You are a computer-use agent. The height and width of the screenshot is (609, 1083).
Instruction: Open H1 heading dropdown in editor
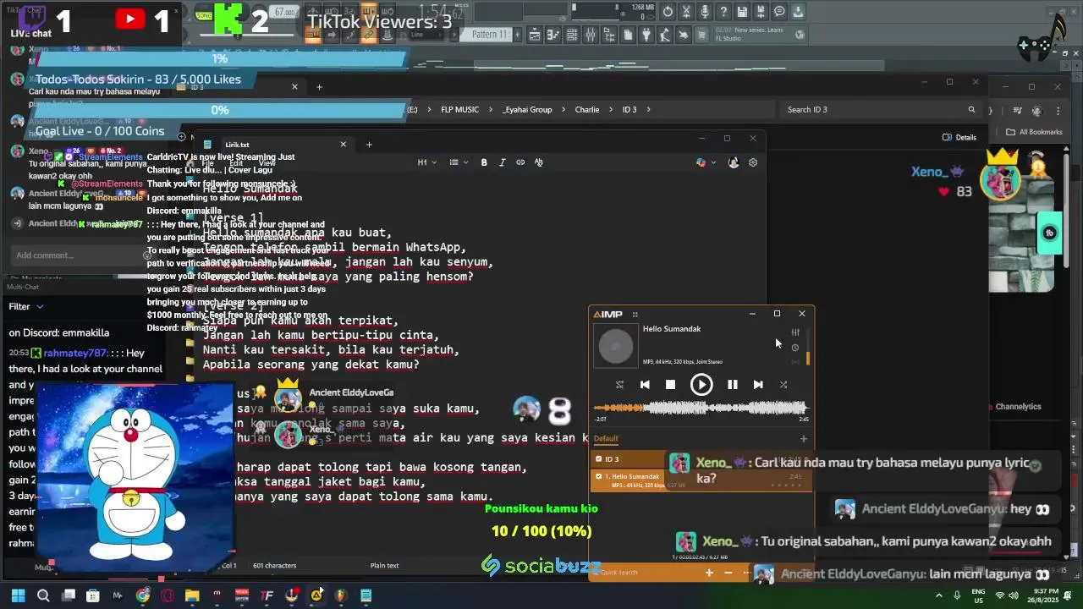click(427, 162)
